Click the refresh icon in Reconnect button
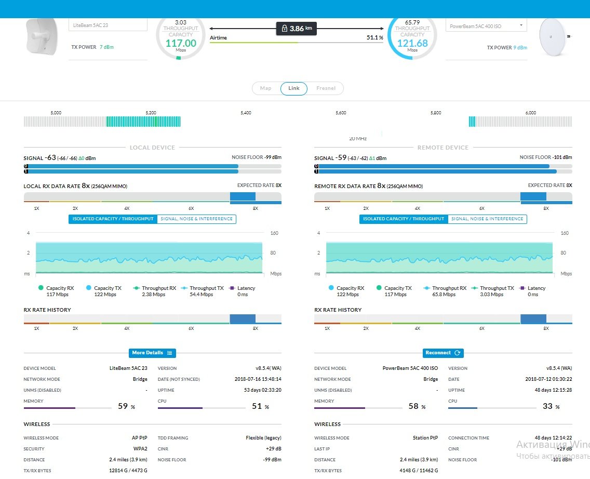Image resolution: width=590 pixels, height=479 pixels. 458,353
